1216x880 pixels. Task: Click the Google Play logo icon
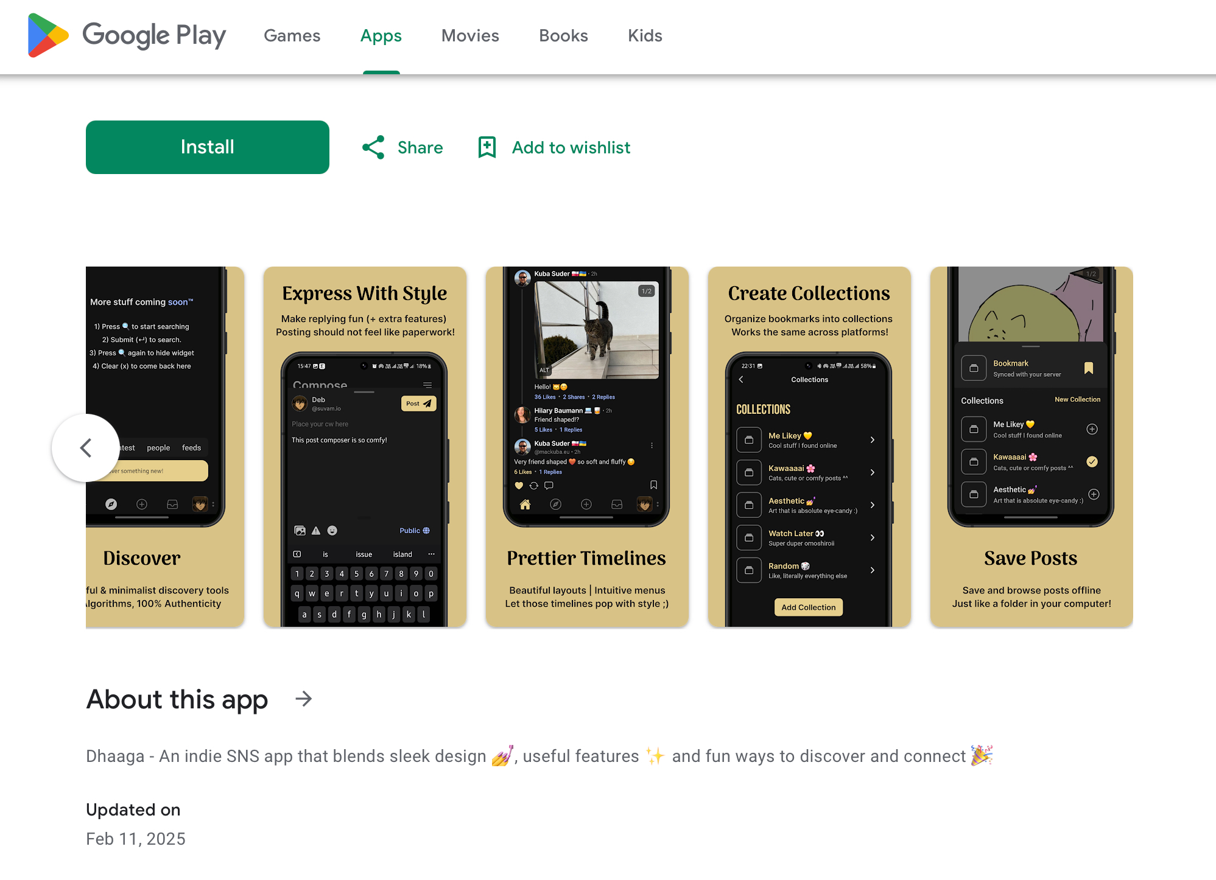pos(47,35)
